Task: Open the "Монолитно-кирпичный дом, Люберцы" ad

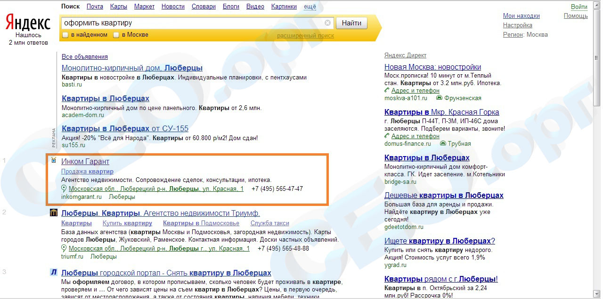Action: coord(132,68)
